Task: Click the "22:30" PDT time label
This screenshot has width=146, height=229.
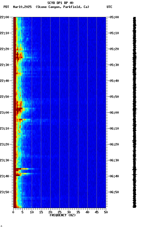Action: [x=4, y=65]
